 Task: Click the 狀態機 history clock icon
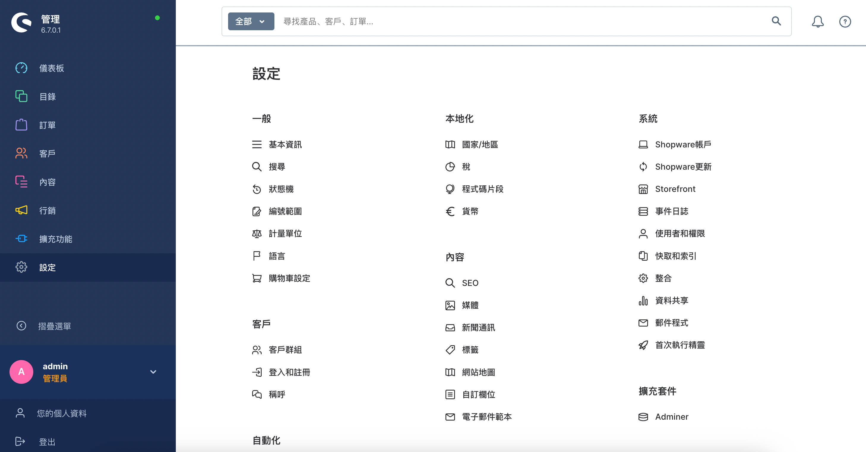pos(257,189)
